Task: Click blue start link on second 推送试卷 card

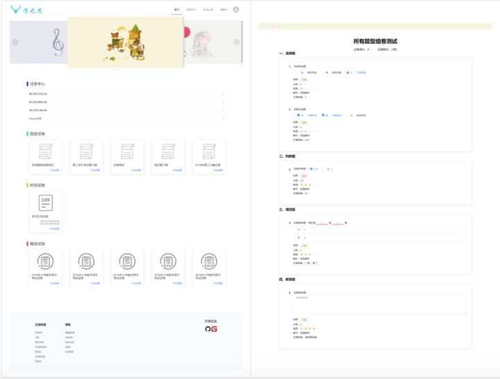Action: (x=95, y=283)
